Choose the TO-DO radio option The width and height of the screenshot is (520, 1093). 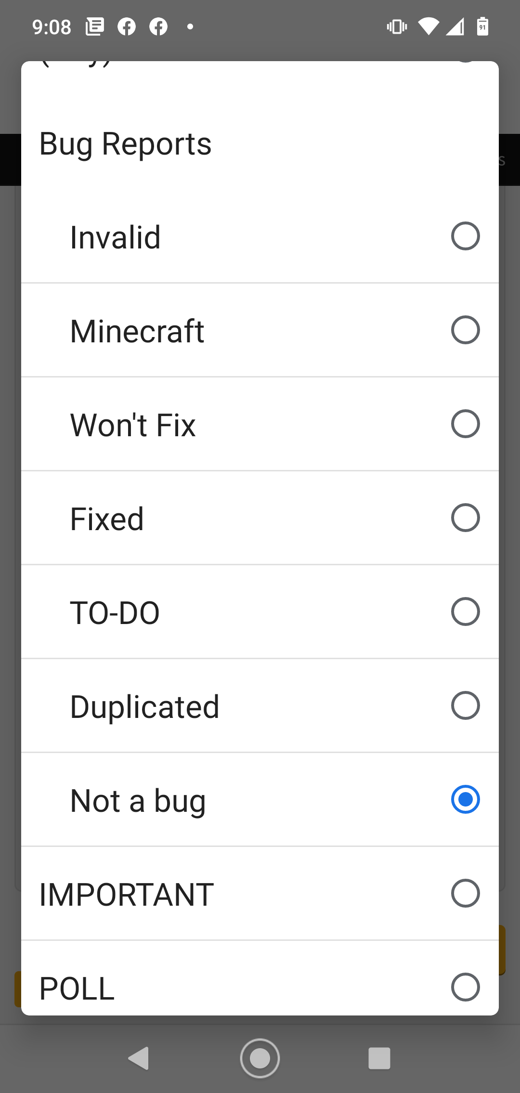(x=465, y=612)
